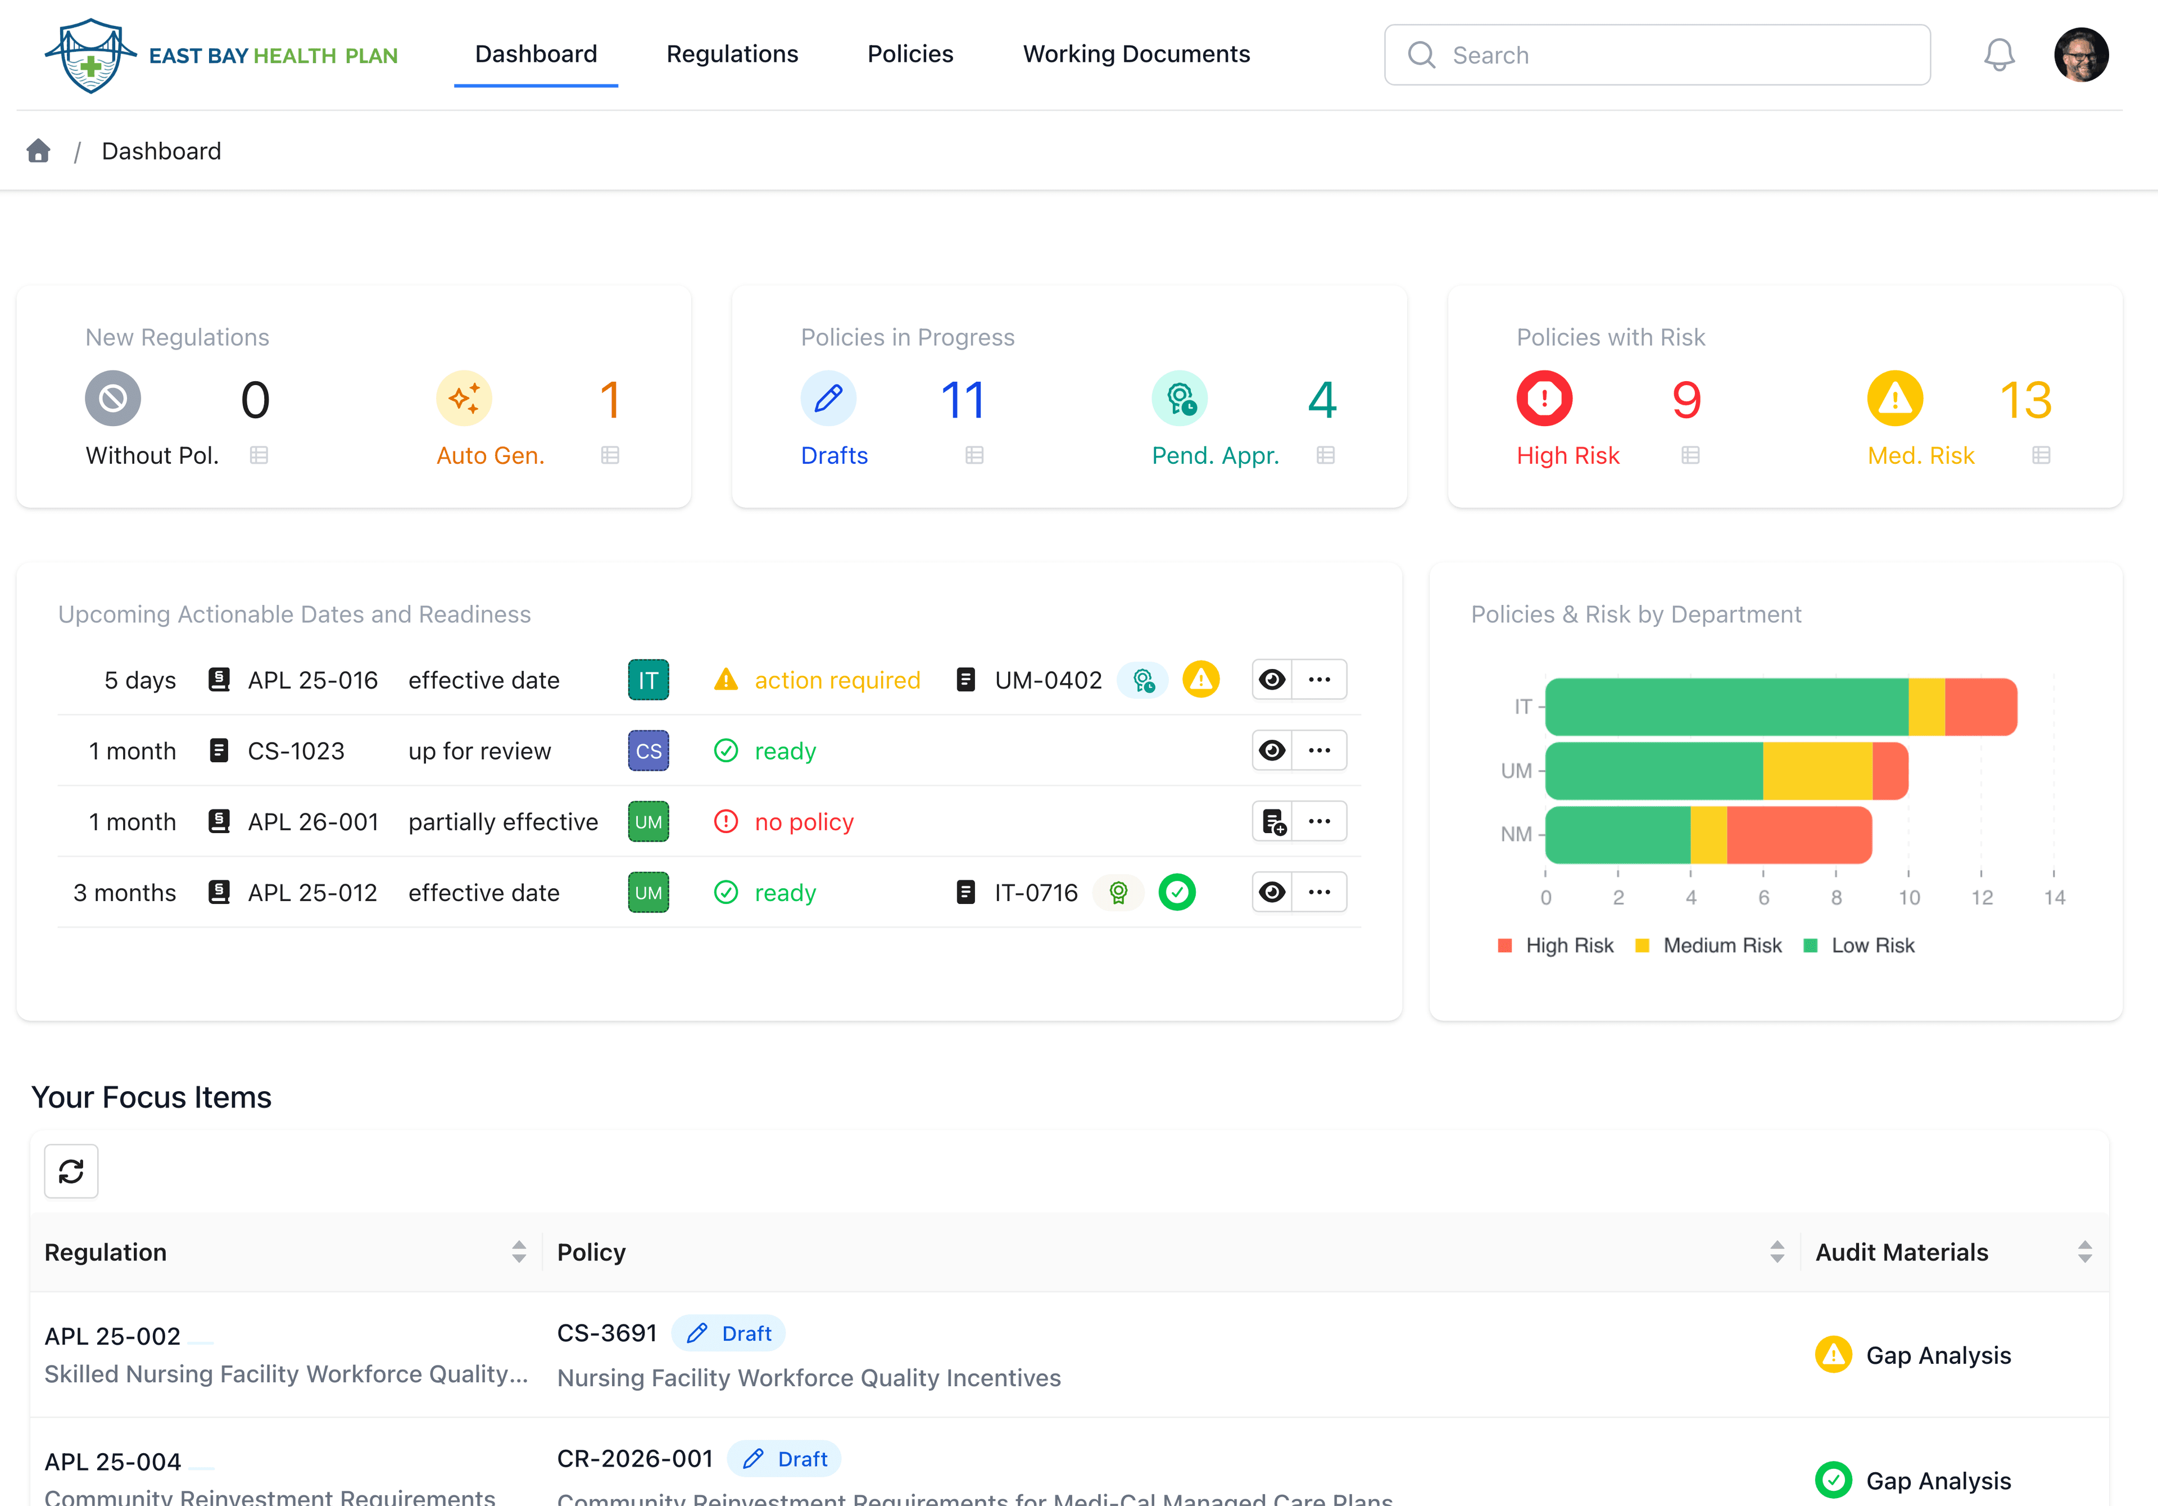This screenshot has height=1506, width=2158.
Task: Click the High Risk red alert icon
Action: pos(1543,399)
